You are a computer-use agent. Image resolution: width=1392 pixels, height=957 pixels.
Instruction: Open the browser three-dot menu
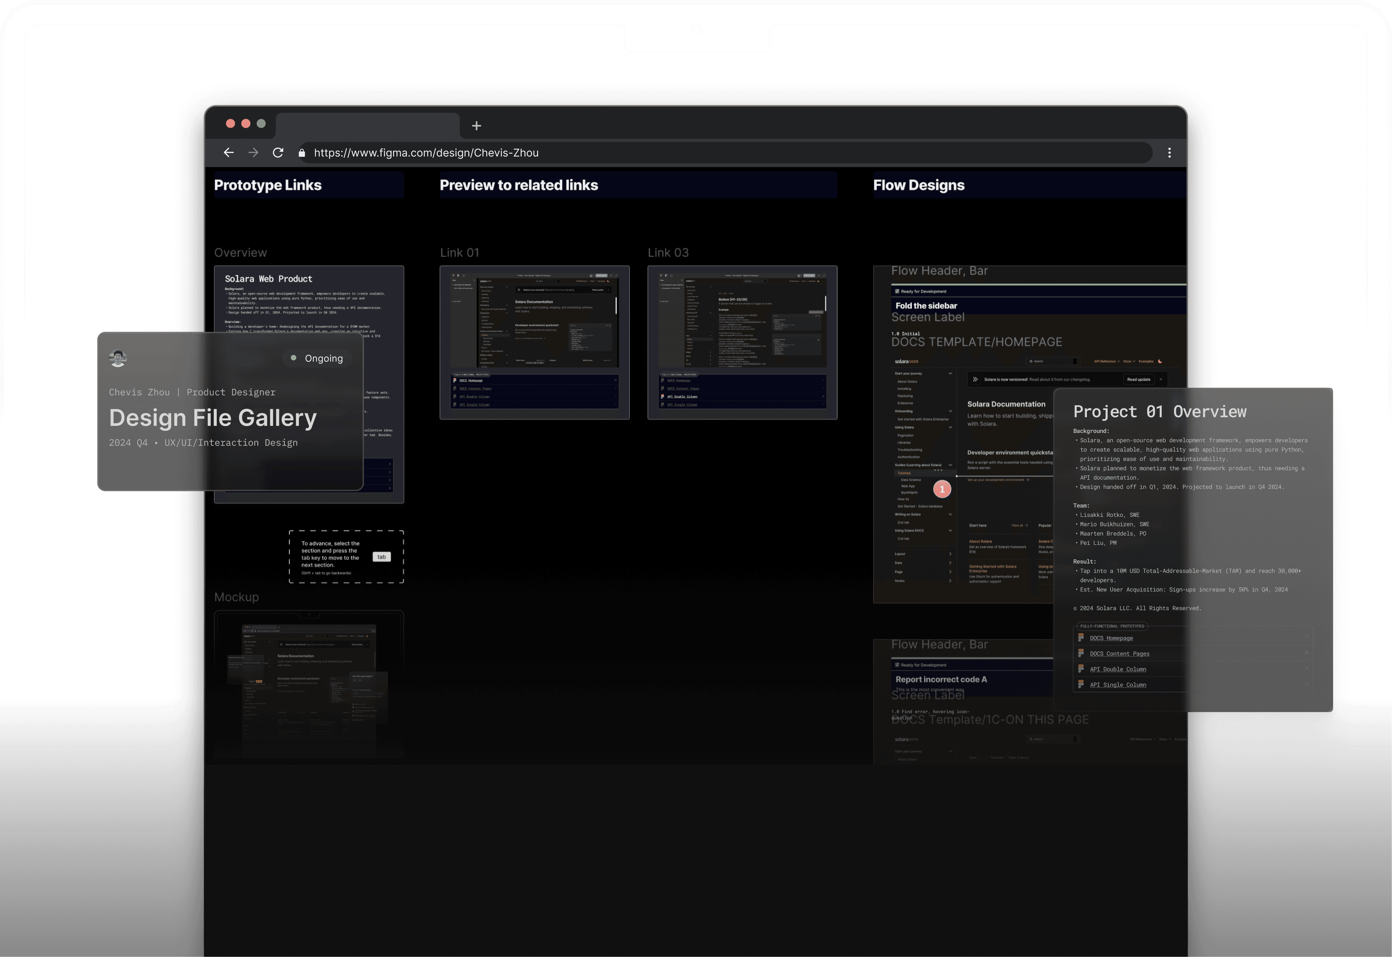point(1169,153)
